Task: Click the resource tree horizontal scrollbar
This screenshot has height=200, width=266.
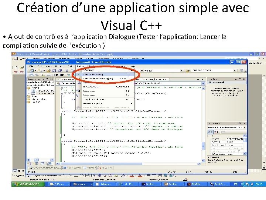Action: 40,160
